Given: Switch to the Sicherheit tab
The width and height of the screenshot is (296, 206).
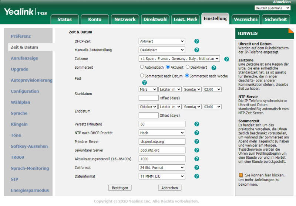Looking at the screenshot, I should [276, 19].
